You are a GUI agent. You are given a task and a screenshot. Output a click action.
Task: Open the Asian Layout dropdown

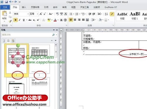tap(100, 14)
